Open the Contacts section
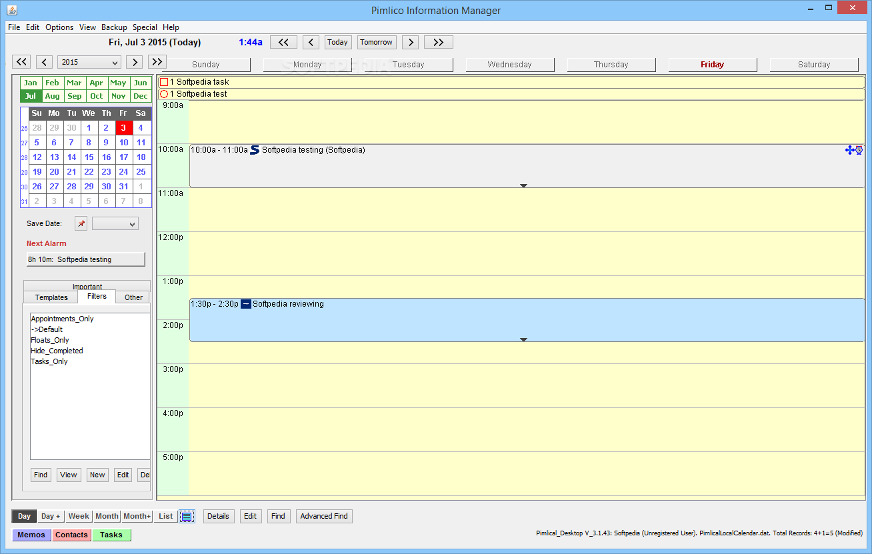The image size is (872, 554). (71, 535)
